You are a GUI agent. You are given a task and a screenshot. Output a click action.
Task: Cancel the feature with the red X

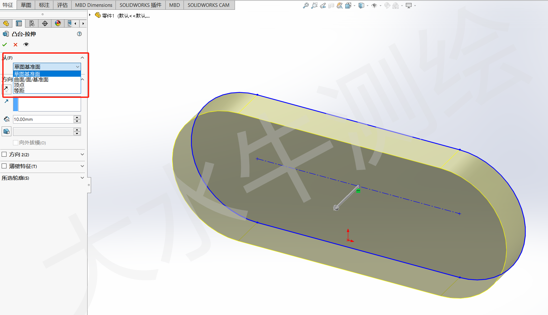click(15, 45)
